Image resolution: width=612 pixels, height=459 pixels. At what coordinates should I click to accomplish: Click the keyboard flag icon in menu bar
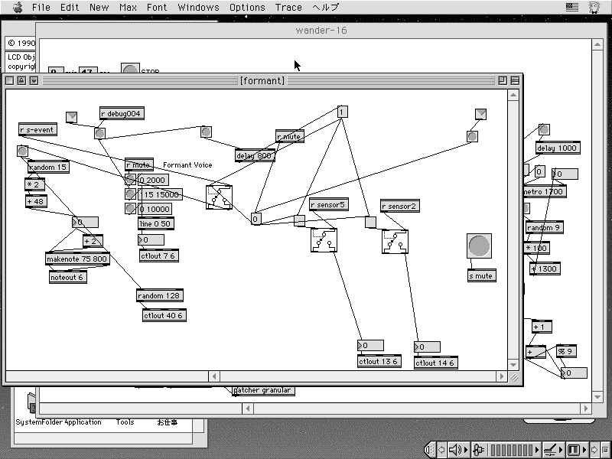572,7
